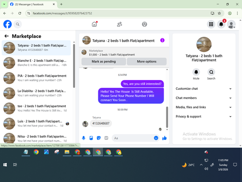
Task: Open the Luis conversation
Action: 36,123
